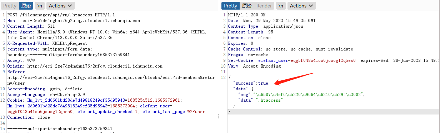Click the "msg" unicode string line
Screen dimensions: 440x133
[x=301, y=95]
